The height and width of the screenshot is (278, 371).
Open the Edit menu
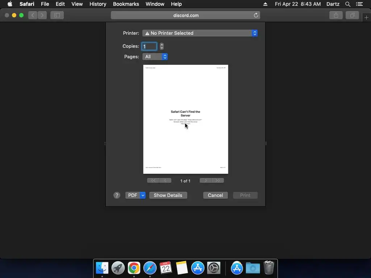[60, 4]
